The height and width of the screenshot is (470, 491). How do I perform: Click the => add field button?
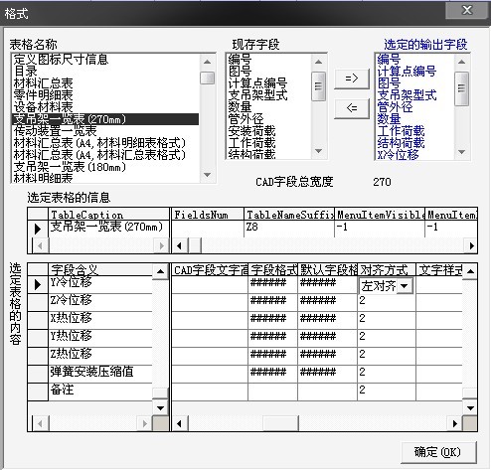click(352, 78)
